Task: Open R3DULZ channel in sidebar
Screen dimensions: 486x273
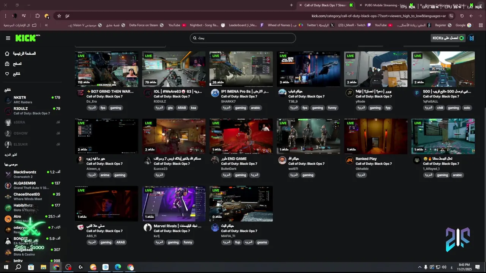Action: point(32,111)
